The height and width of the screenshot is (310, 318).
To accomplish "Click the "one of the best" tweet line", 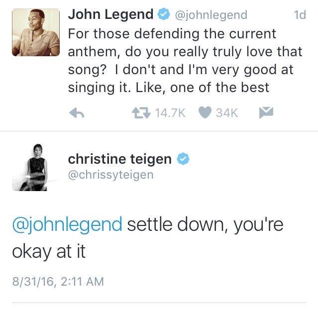I will click(220, 88).
